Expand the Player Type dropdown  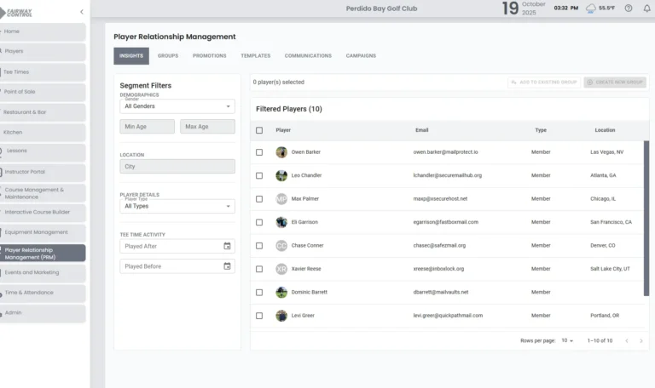click(177, 206)
